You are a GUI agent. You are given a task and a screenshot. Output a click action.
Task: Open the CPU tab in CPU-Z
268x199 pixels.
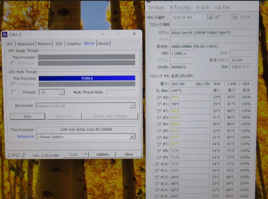coord(10,44)
